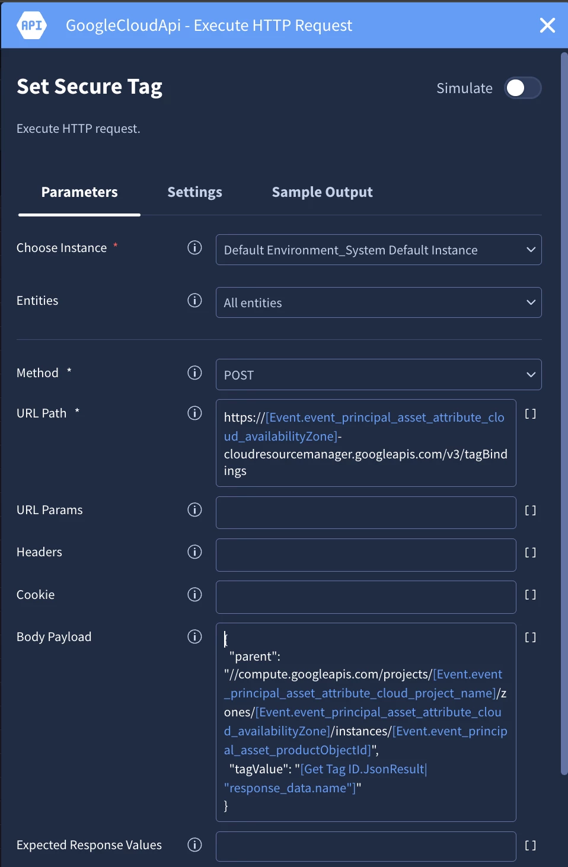568x867 pixels.
Task: Close the Execute HTTP Request panel
Action: [547, 25]
